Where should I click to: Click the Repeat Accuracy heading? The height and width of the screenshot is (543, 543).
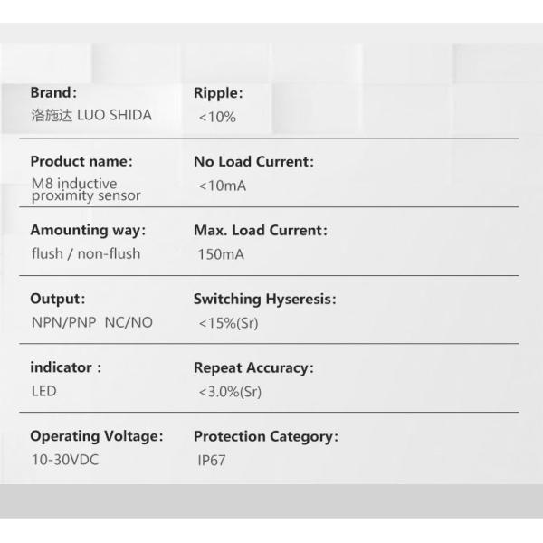(253, 367)
